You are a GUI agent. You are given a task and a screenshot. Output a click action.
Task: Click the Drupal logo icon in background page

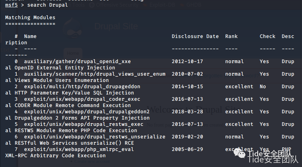73,28
